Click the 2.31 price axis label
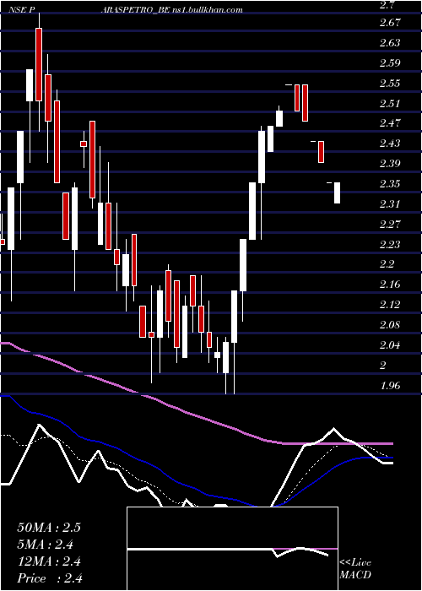The image size is (422, 591). tap(390, 204)
